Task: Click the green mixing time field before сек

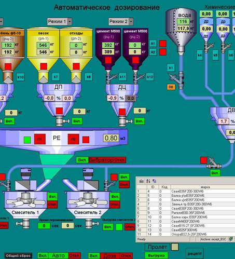Action: [44, 226]
